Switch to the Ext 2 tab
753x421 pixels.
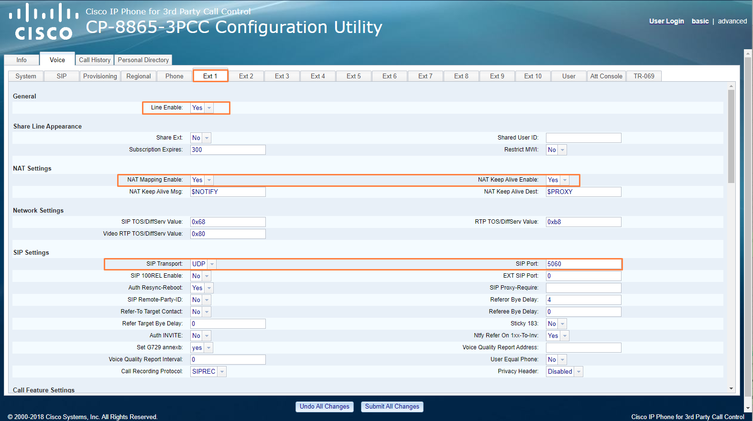(x=246, y=76)
